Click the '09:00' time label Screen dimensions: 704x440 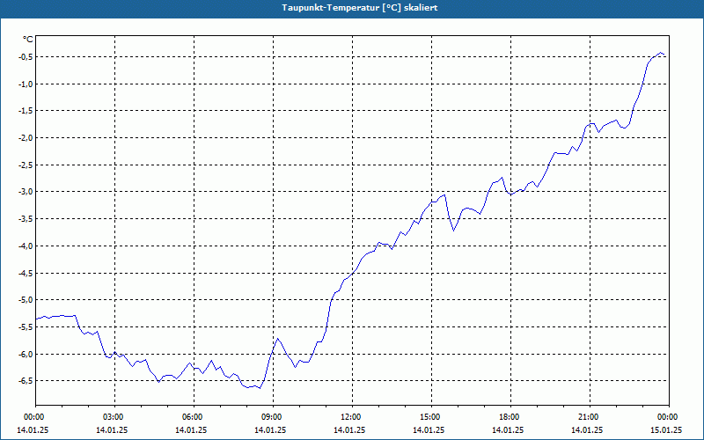273,417
